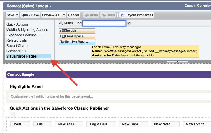Click the Cancel button
211x133 pixels.
[x=73, y=15]
